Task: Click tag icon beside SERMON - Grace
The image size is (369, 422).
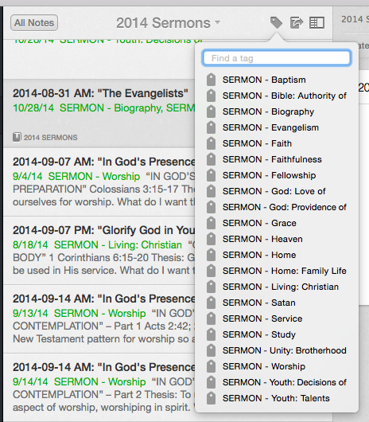Action: tap(212, 223)
